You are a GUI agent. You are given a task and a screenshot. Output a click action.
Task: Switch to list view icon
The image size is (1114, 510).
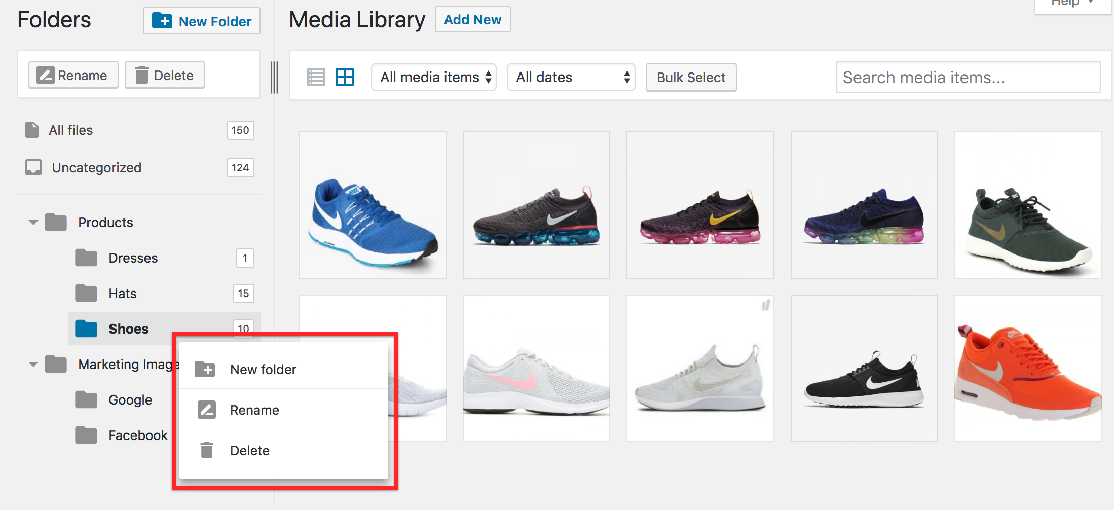[316, 77]
